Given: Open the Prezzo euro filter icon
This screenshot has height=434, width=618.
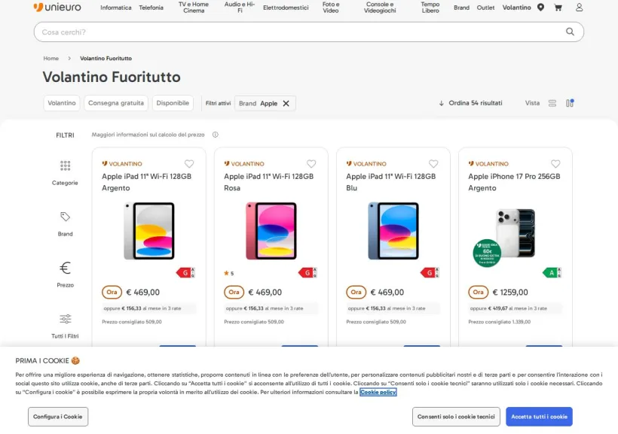Looking at the screenshot, I should coord(65,268).
